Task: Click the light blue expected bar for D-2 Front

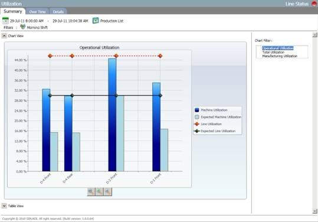Action: pyautogui.click(x=120, y=133)
